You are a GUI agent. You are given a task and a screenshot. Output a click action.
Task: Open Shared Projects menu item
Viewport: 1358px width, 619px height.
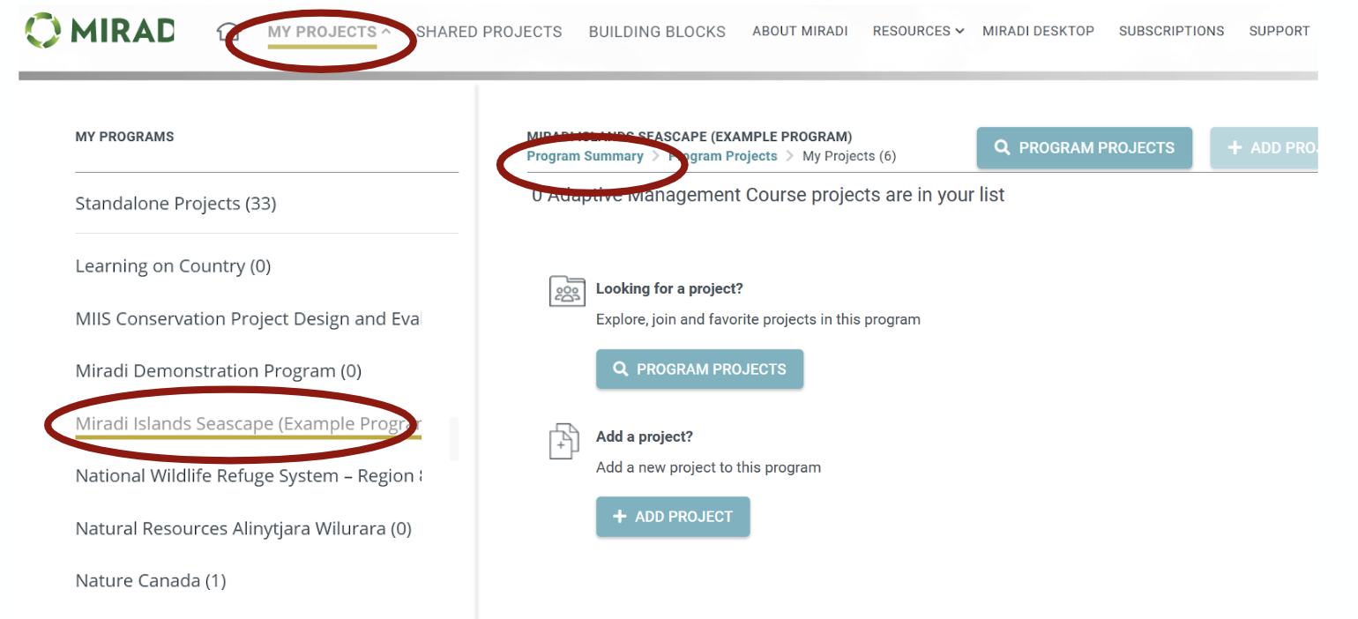489,32
